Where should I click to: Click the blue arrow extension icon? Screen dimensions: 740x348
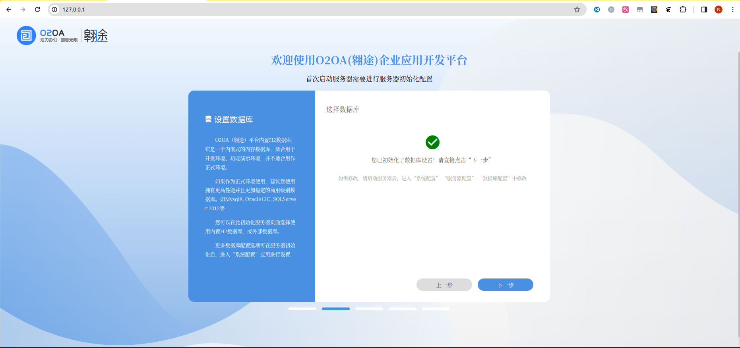click(x=597, y=10)
